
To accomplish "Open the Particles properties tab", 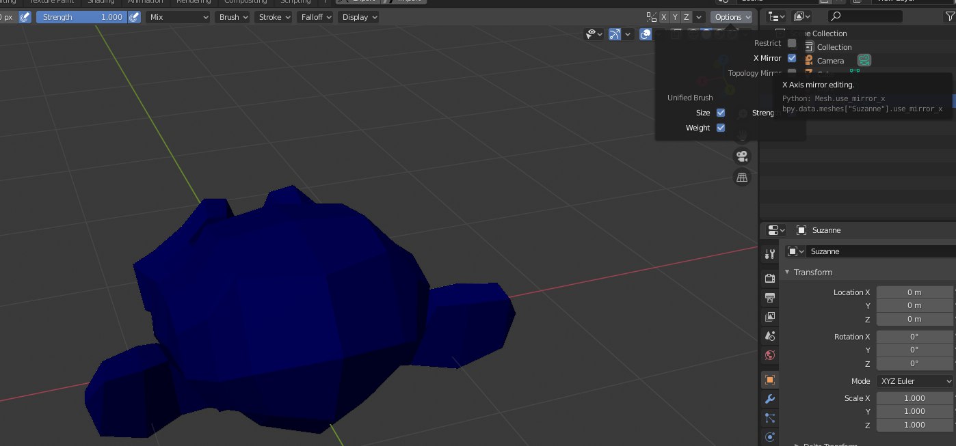I will point(770,418).
